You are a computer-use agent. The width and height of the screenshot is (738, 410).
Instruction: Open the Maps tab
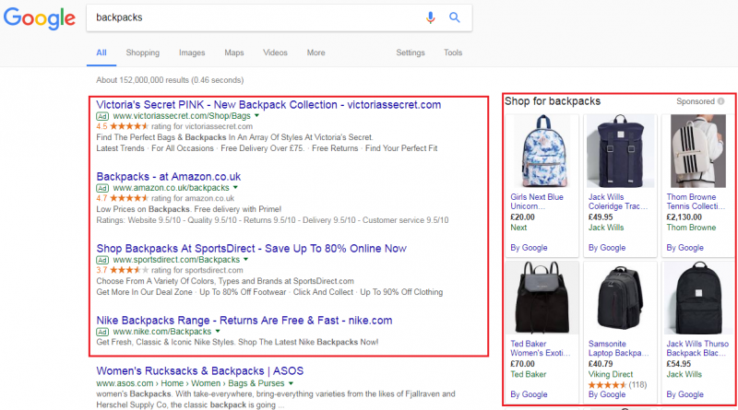pos(234,53)
